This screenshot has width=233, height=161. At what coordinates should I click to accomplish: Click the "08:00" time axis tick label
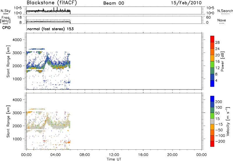click(84, 155)
